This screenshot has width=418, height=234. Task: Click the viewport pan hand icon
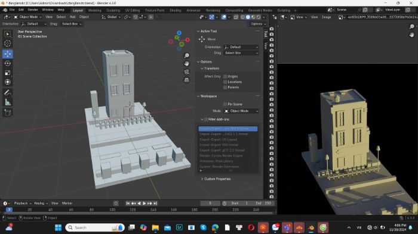coord(186,64)
